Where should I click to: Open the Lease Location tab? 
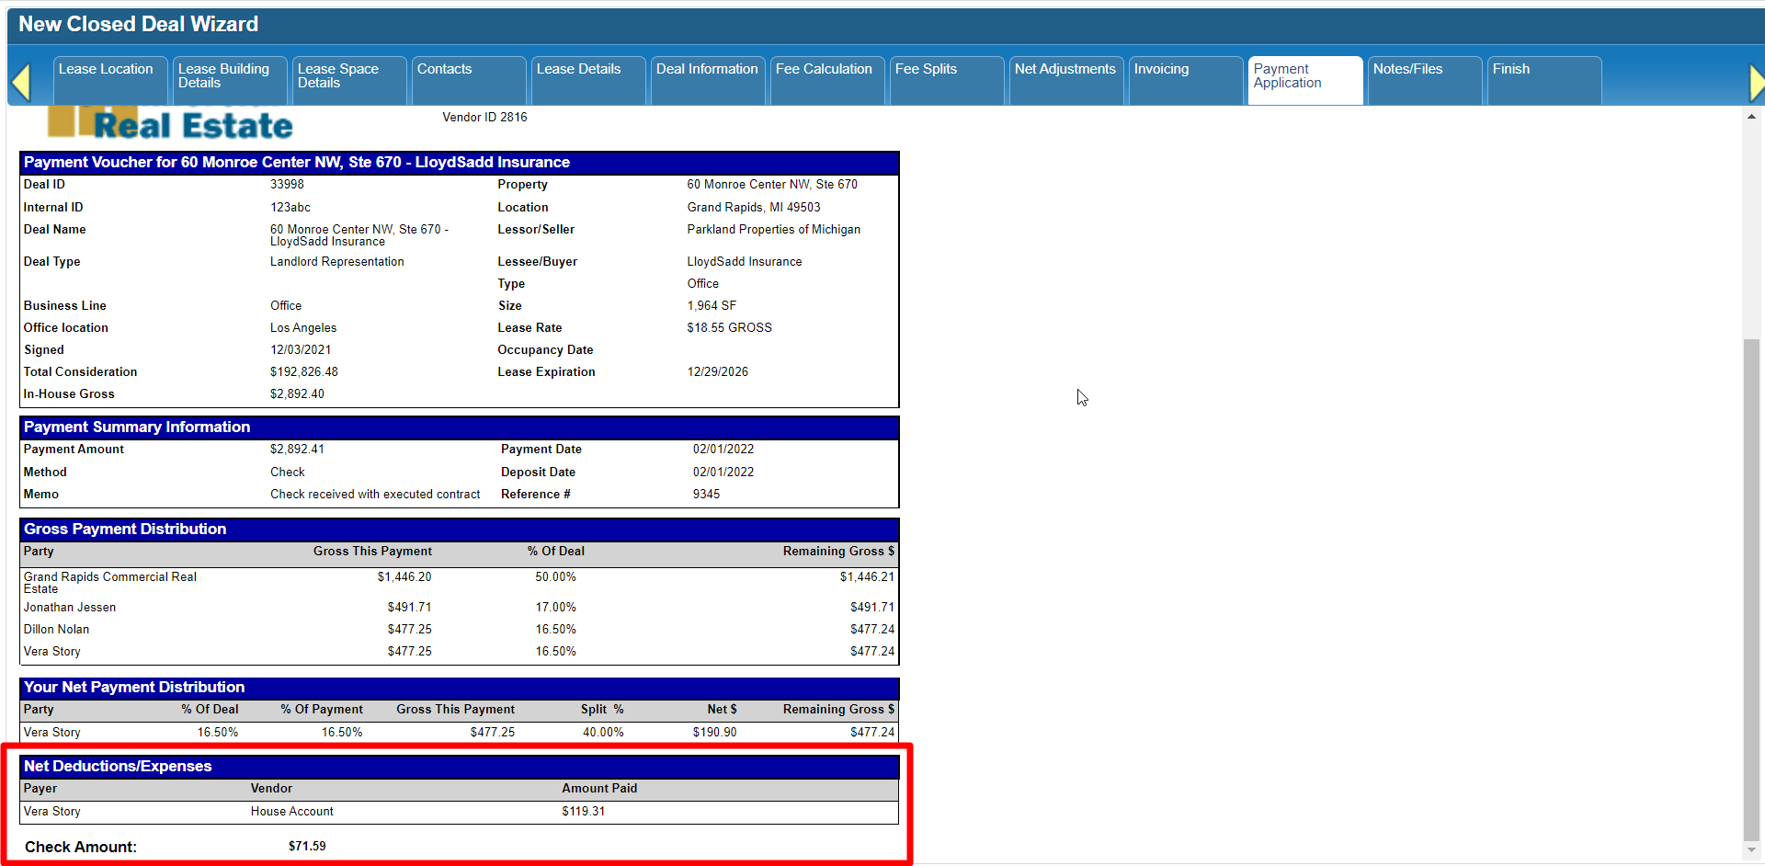pyautogui.click(x=109, y=79)
